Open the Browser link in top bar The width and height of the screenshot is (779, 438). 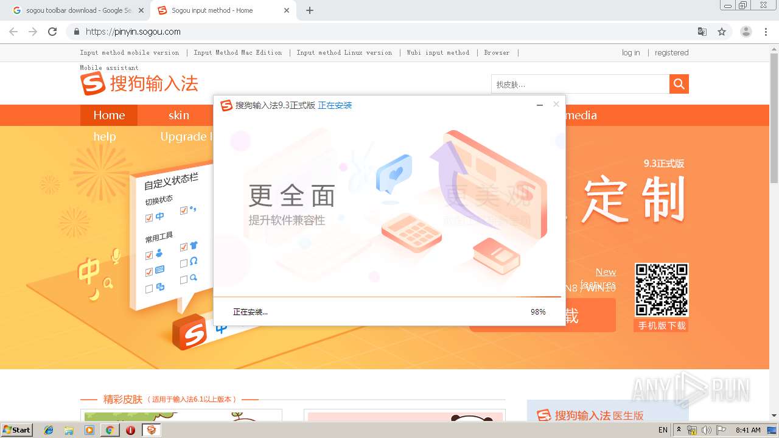(497, 53)
